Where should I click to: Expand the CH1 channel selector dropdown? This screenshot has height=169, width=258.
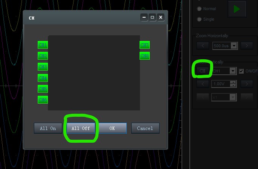233,71
